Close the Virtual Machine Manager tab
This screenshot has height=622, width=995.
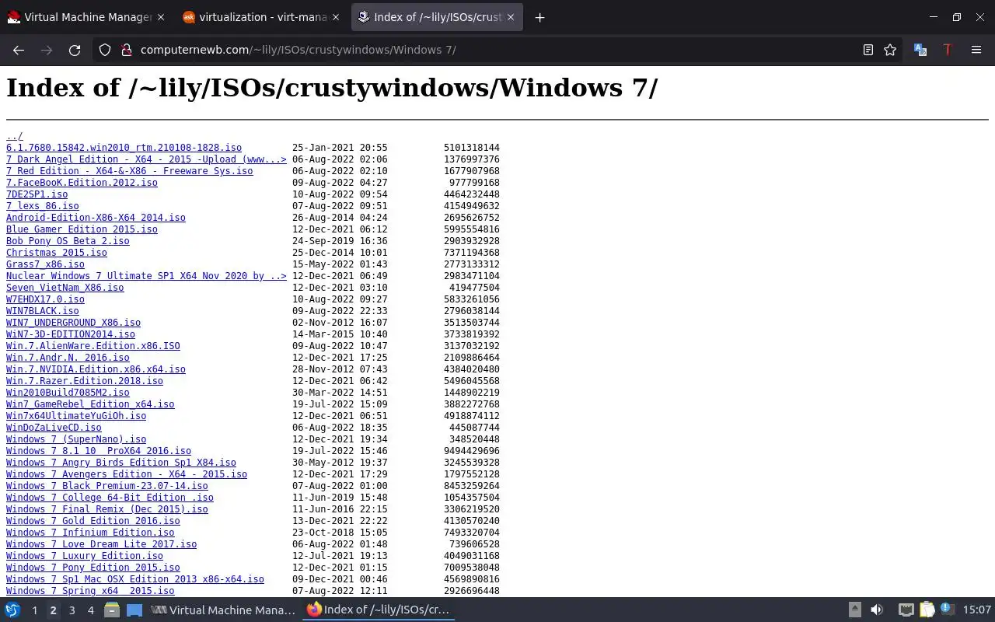pyautogui.click(x=160, y=17)
